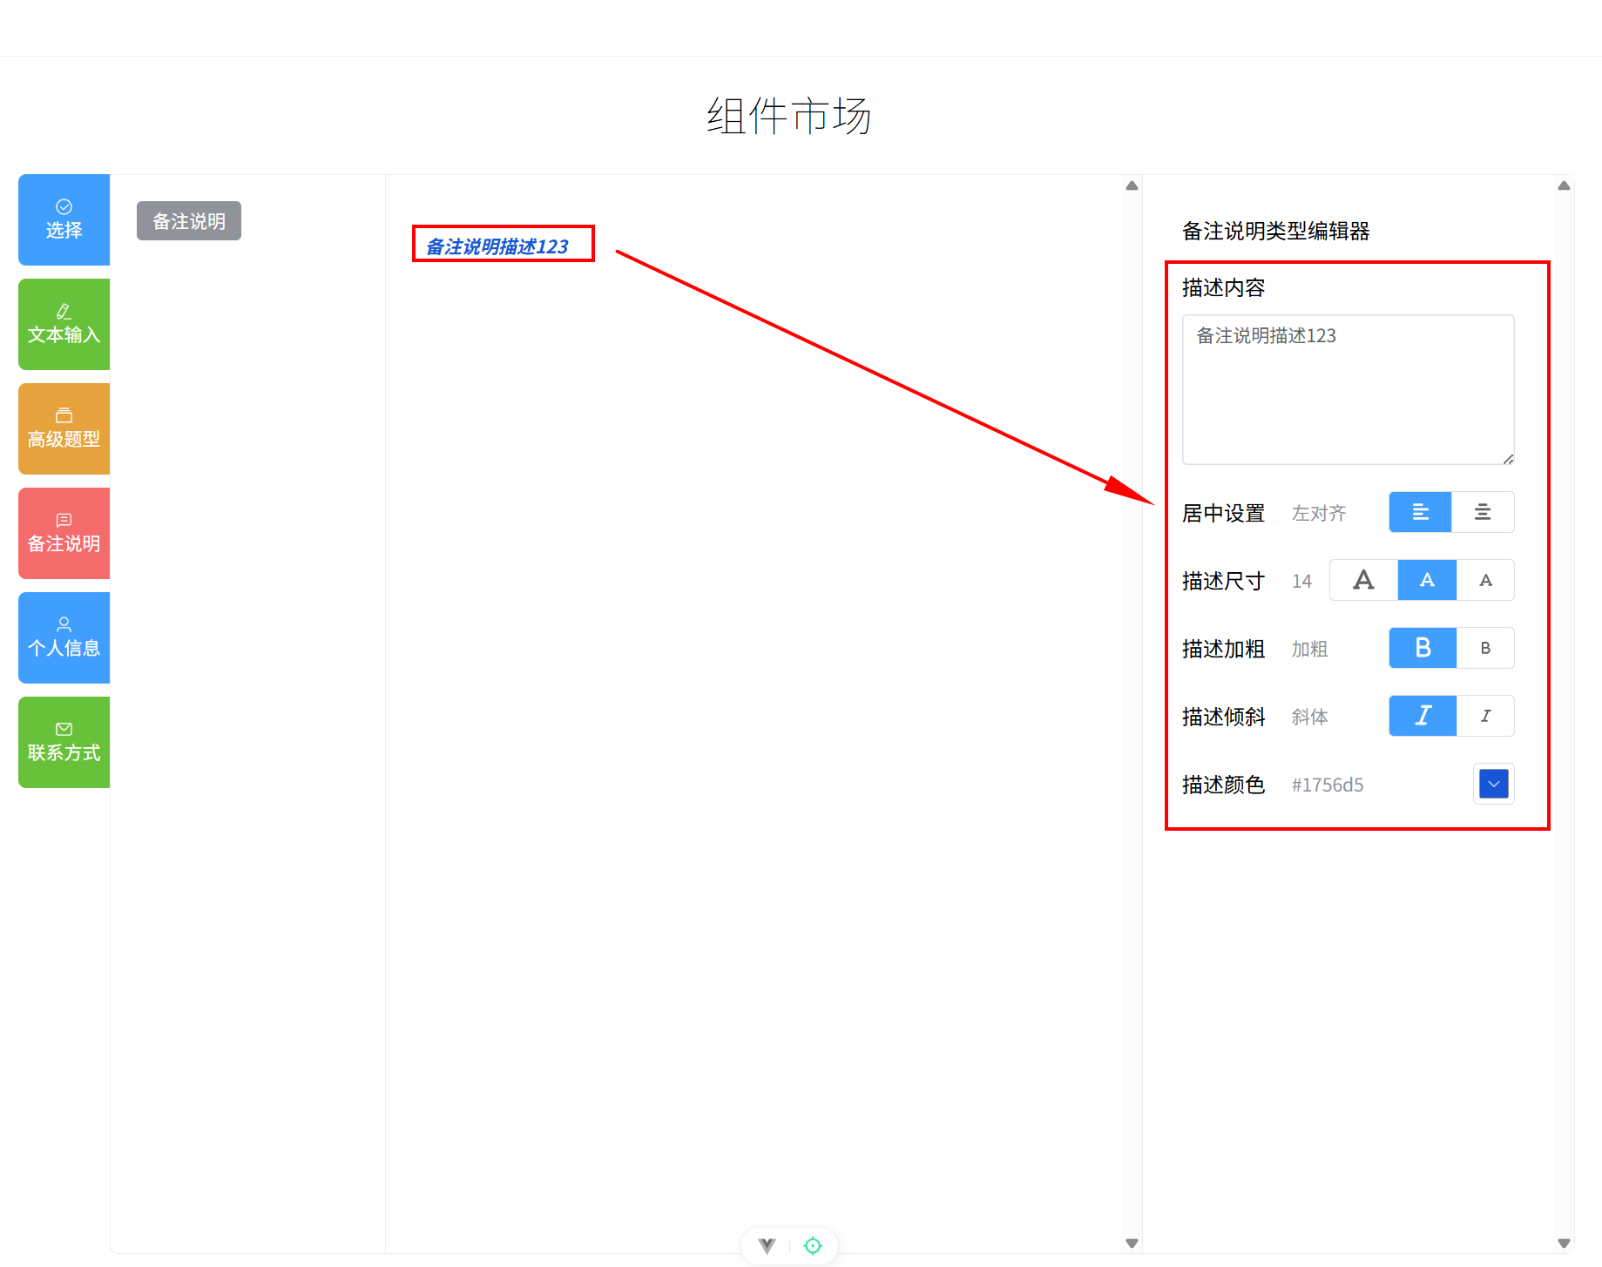This screenshot has height=1267, width=1602.
Task: Open the 联系方式 component tab
Action: pos(64,742)
